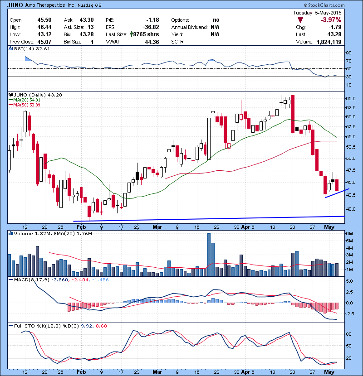Click the RSI '70' axis label
The height and width of the screenshot is (376, 363).
pyautogui.click(x=348, y=61)
